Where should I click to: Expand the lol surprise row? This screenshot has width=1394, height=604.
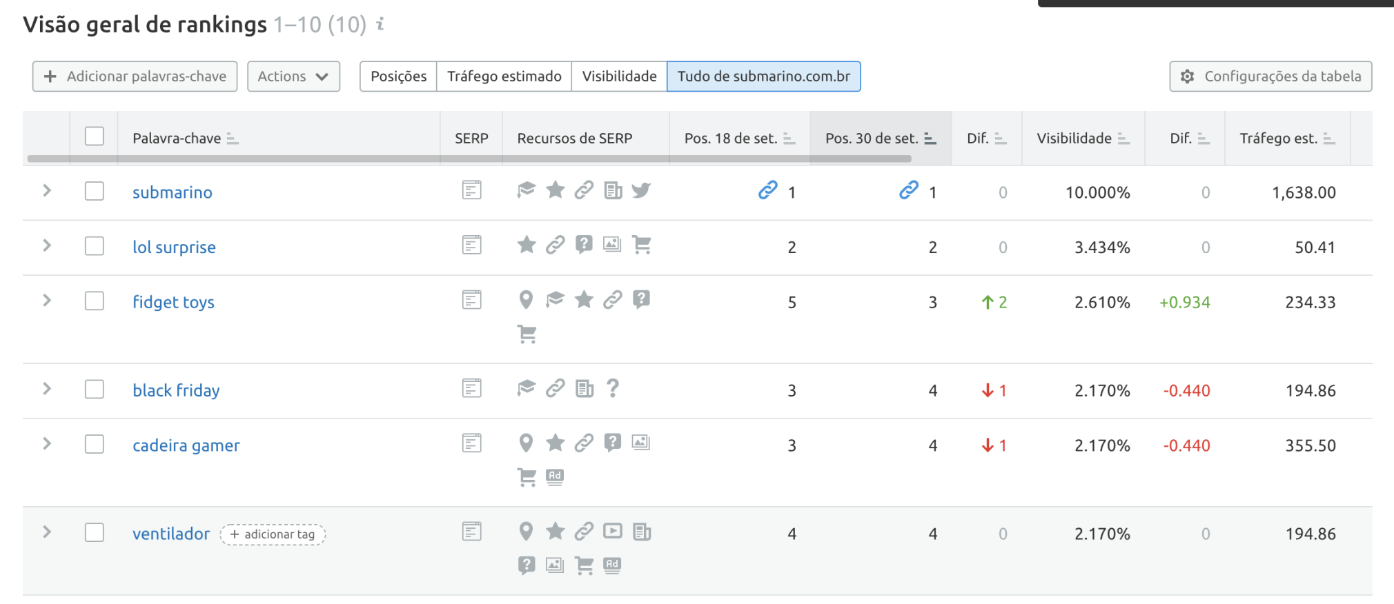pyautogui.click(x=47, y=245)
